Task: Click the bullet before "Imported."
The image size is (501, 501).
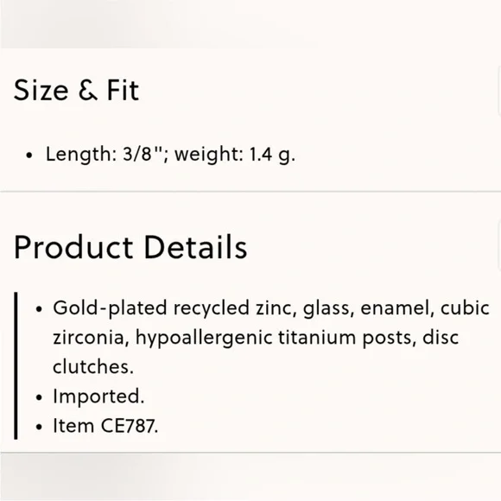Action: 39,397
